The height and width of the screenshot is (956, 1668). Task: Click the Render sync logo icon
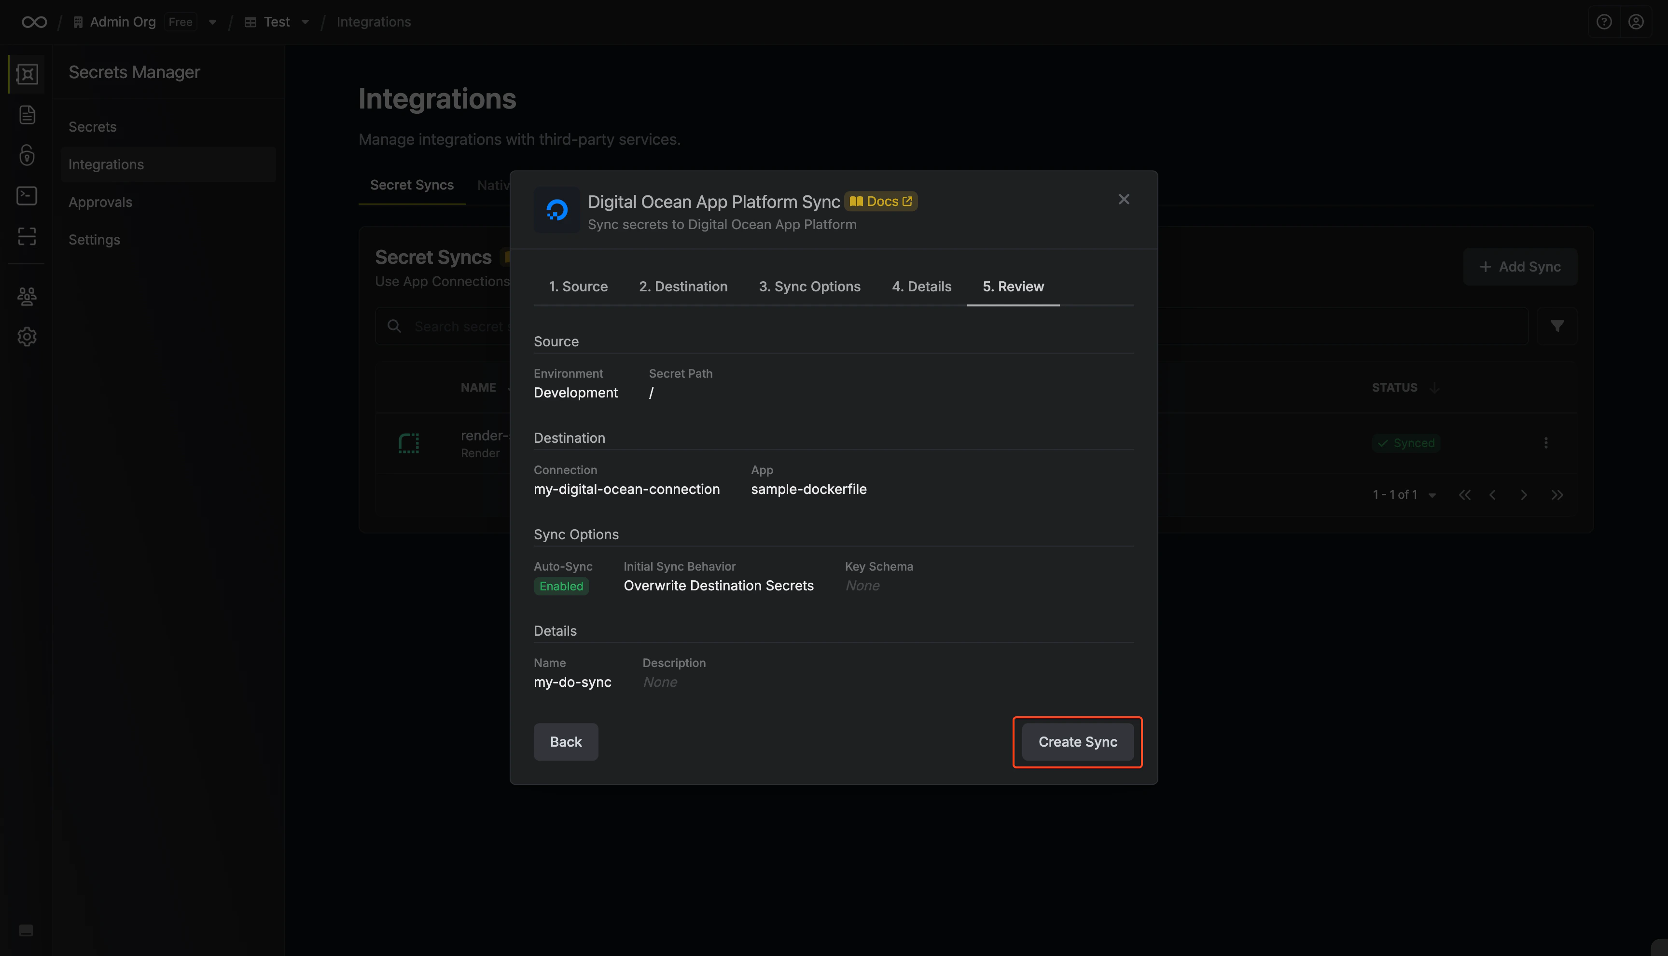pyautogui.click(x=409, y=443)
